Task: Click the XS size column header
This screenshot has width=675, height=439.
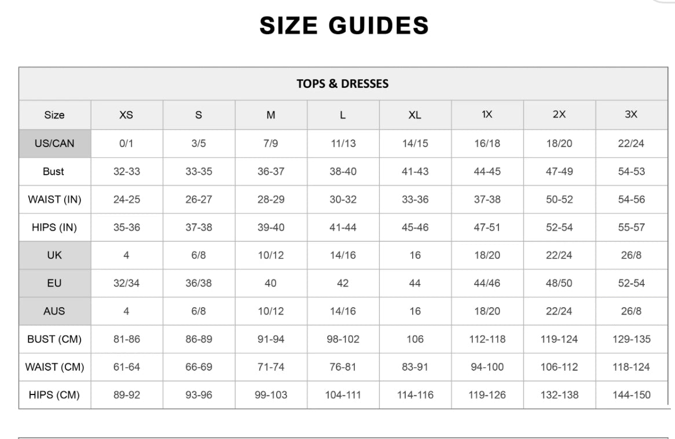Action: [x=126, y=115]
